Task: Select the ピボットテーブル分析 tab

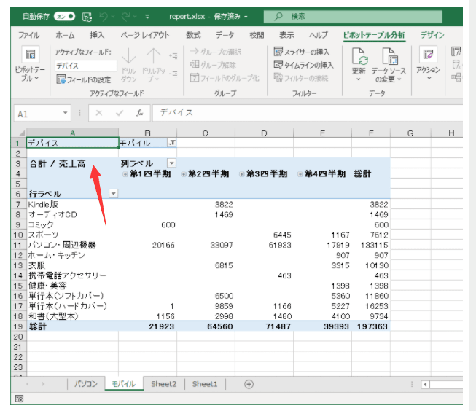Action: click(x=374, y=35)
